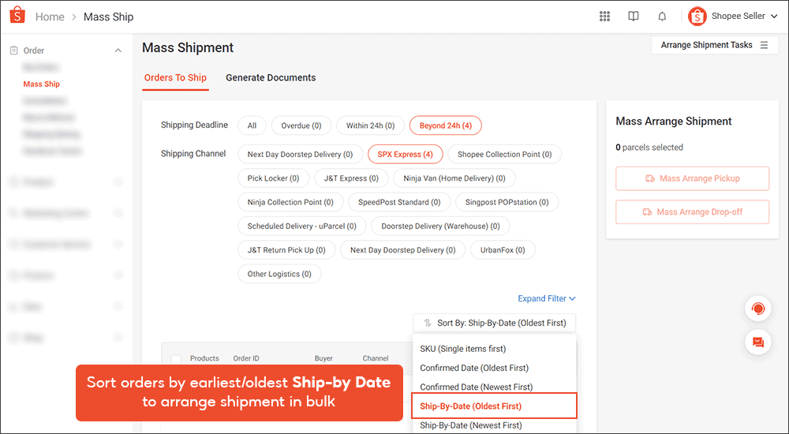The height and width of the screenshot is (434, 789).
Task: Open the seller chat messages icon
Action: coord(758,342)
